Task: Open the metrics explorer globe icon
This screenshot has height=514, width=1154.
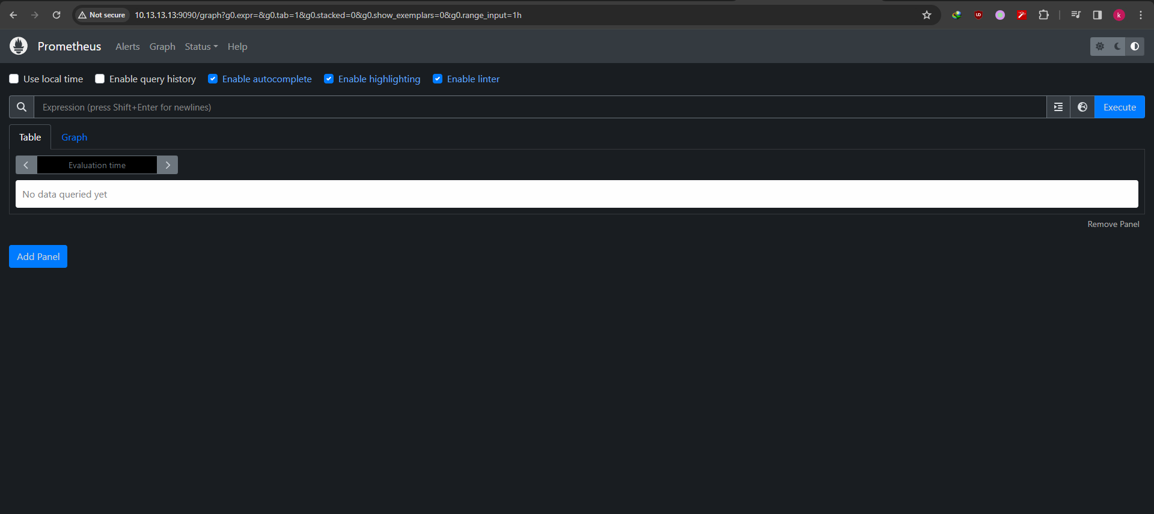Action: point(1082,107)
